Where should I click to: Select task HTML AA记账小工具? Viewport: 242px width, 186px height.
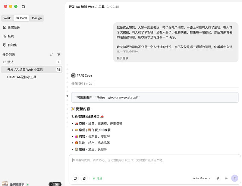(22, 77)
